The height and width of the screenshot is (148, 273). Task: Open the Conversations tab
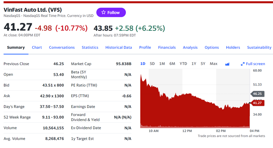tap(62, 47)
